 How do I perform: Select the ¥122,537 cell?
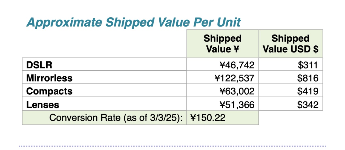[223, 78]
